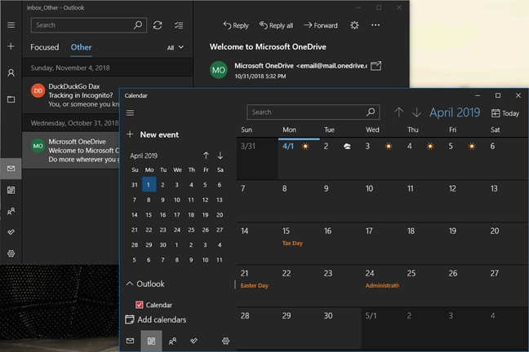Select the 4/1 cell in month view

pyautogui.click(x=299, y=158)
